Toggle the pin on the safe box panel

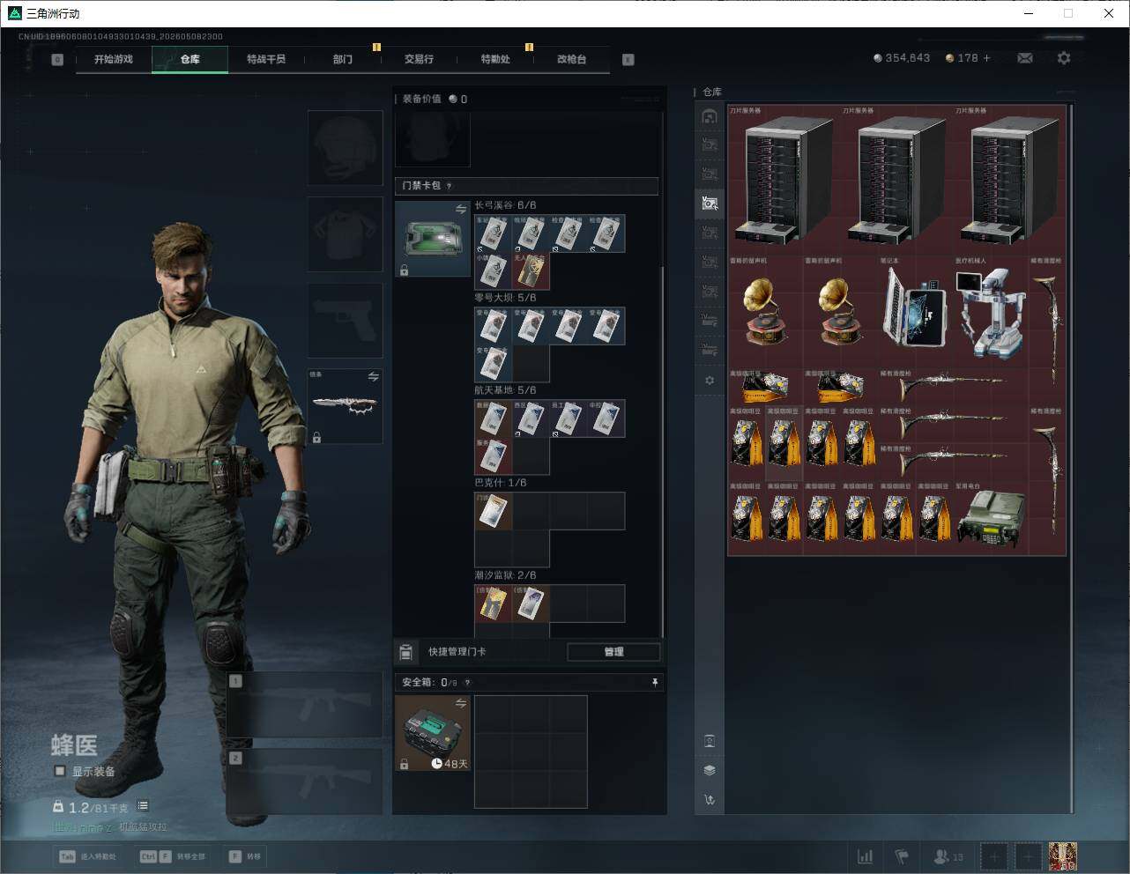(654, 682)
